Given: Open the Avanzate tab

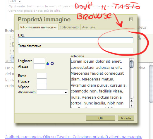Looking at the screenshot, I should tap(89, 27).
